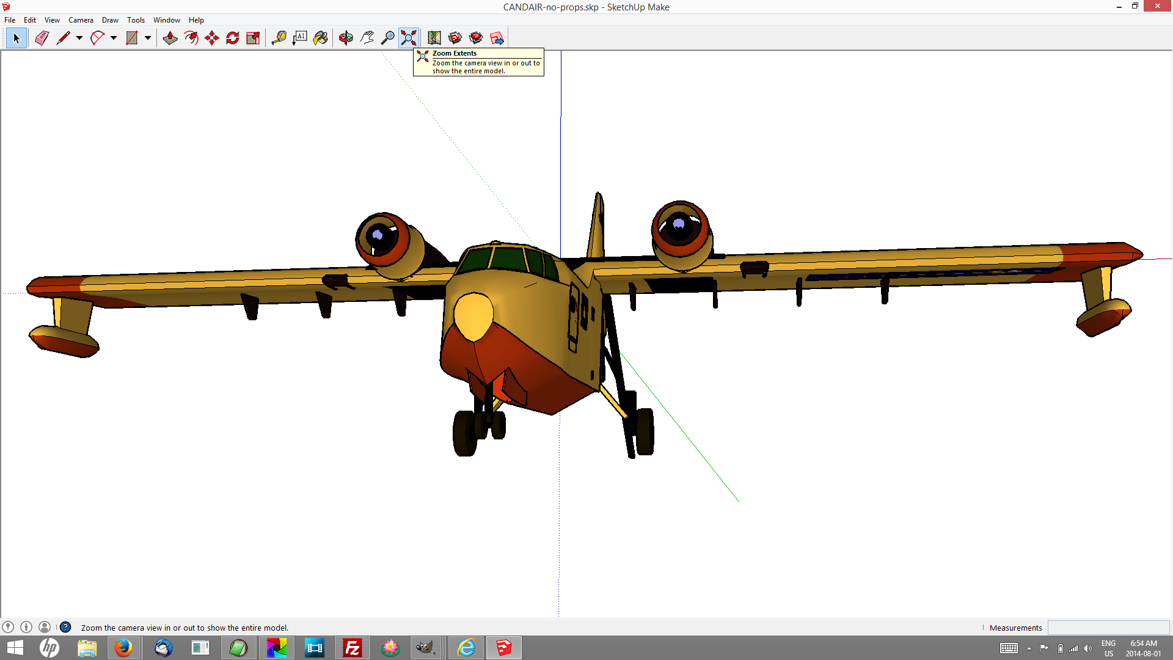Click the SketchUp taskbar button
This screenshot has width=1173, height=660.
tap(504, 648)
